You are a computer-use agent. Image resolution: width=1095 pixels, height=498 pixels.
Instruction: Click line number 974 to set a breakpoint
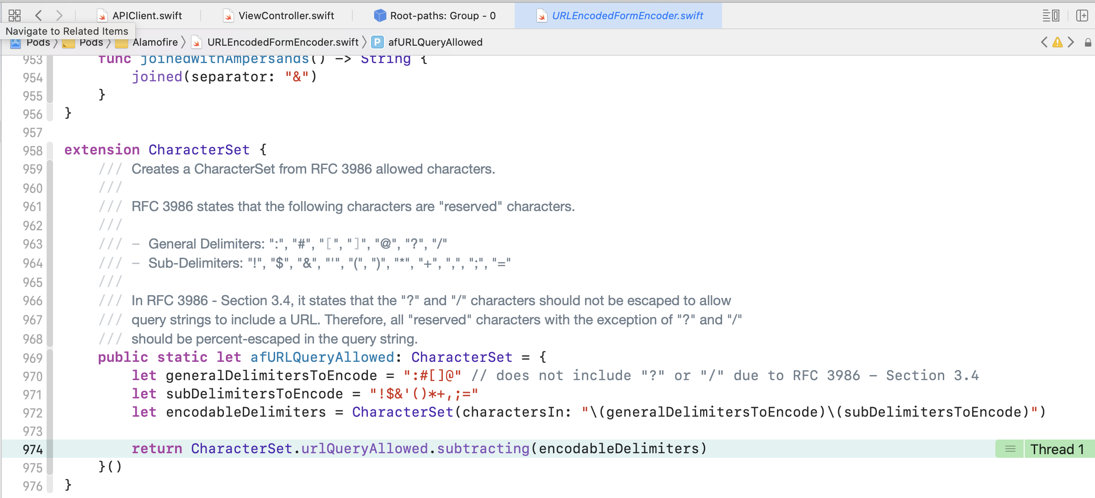pyautogui.click(x=32, y=449)
